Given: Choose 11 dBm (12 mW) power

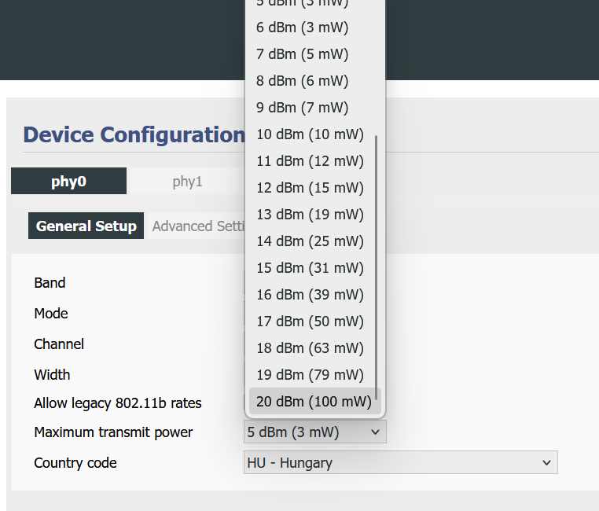Looking at the screenshot, I should coord(310,161).
